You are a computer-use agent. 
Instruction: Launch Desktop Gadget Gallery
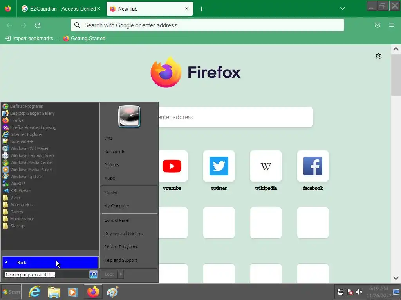click(32, 113)
